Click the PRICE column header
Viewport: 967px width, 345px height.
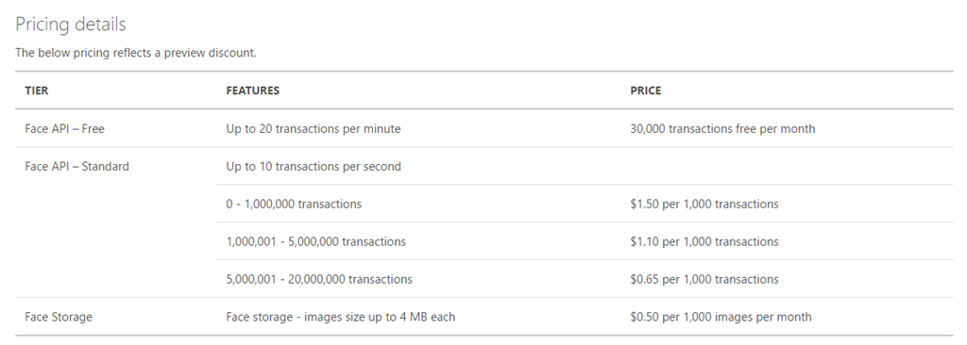point(645,90)
